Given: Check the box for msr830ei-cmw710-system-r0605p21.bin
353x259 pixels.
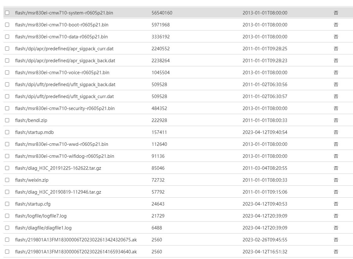Looking at the screenshot, I should coord(7,13).
